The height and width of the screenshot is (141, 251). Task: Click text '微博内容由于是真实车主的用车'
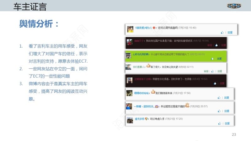pos(58,84)
